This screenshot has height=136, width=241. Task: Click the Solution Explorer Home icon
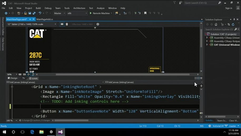[216, 25]
